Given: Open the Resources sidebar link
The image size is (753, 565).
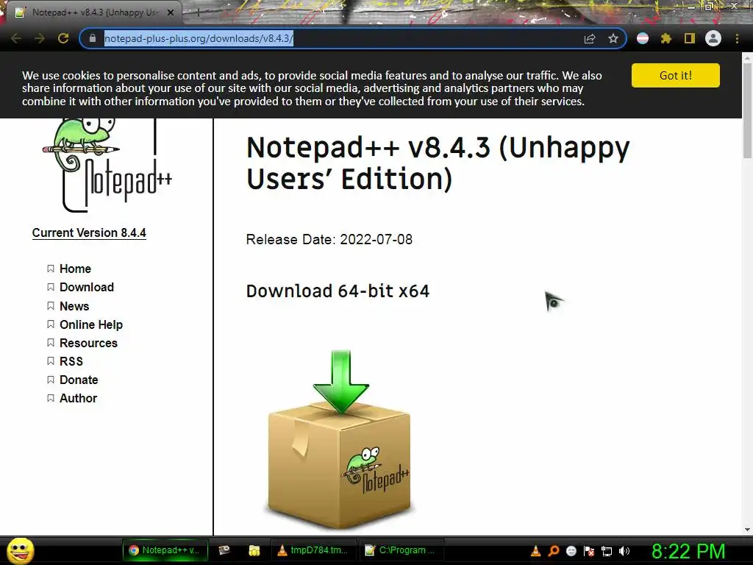Looking at the screenshot, I should click(x=88, y=343).
